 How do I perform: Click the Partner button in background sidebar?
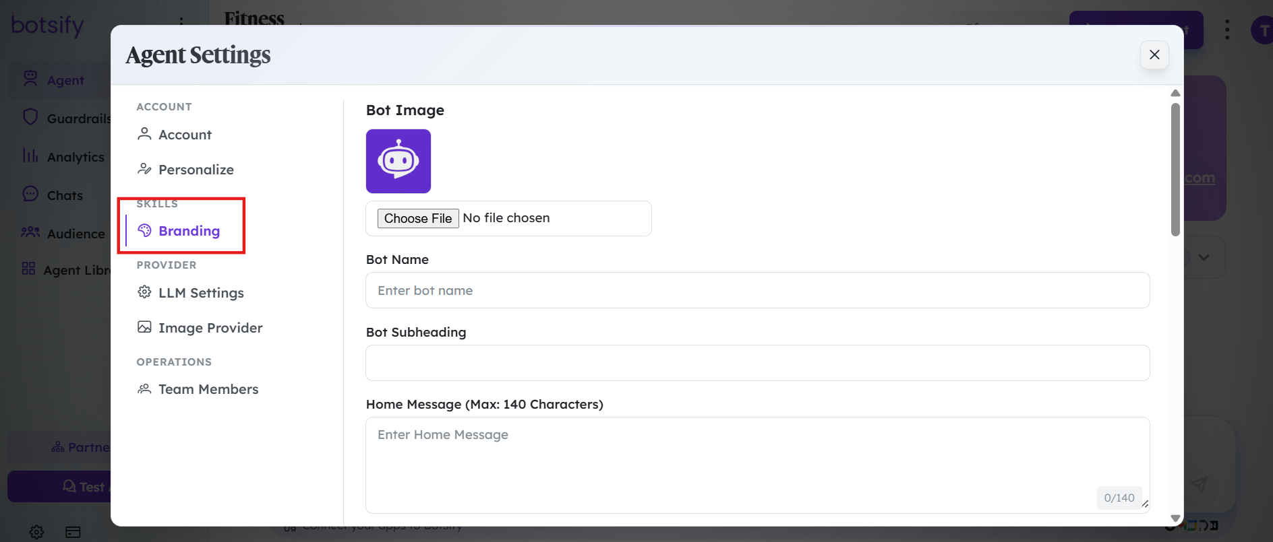[59, 447]
